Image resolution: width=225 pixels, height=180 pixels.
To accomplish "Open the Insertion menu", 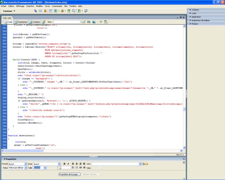I will [x=30, y=6].
